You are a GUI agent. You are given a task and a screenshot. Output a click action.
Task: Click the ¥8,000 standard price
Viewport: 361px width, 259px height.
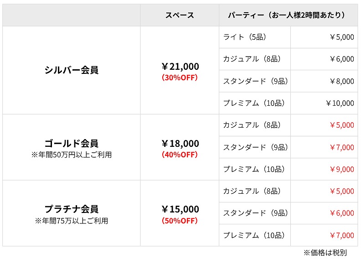pyautogui.click(x=341, y=81)
